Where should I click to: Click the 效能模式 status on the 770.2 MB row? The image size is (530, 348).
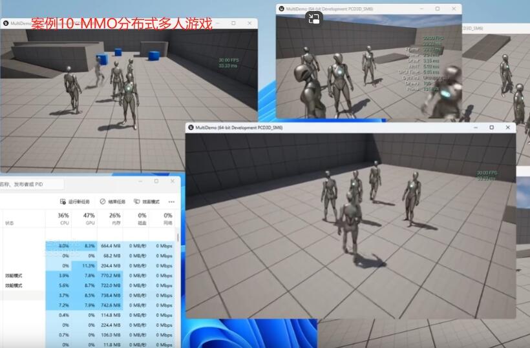click(x=14, y=276)
